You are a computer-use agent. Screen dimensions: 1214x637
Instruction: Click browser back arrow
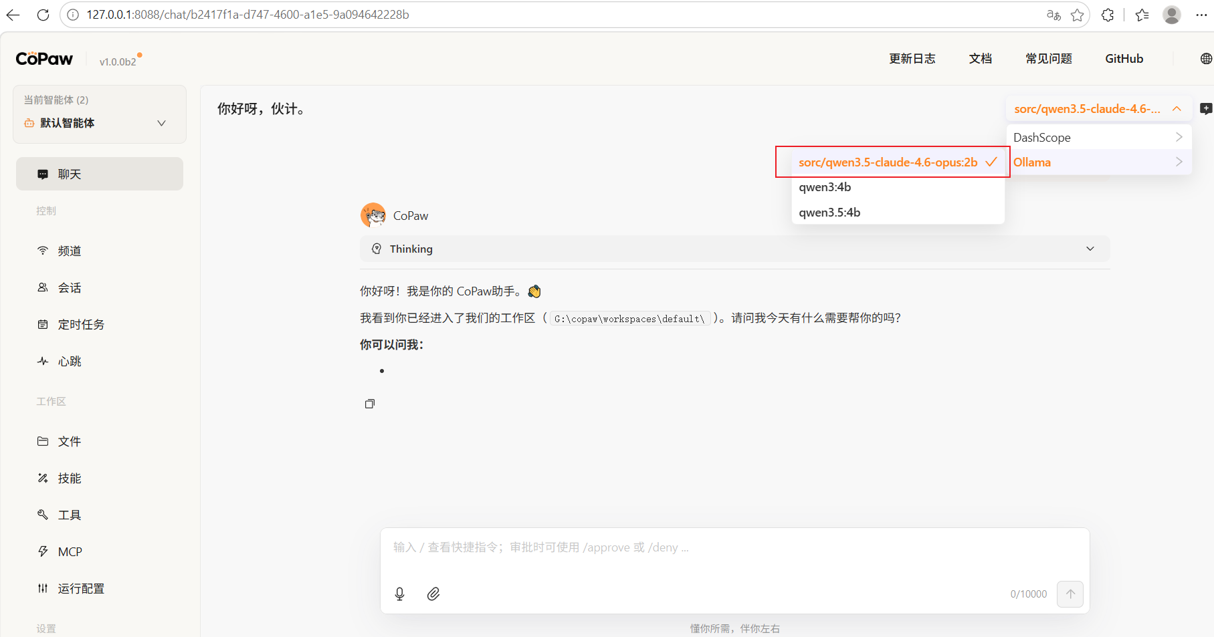[x=13, y=15]
